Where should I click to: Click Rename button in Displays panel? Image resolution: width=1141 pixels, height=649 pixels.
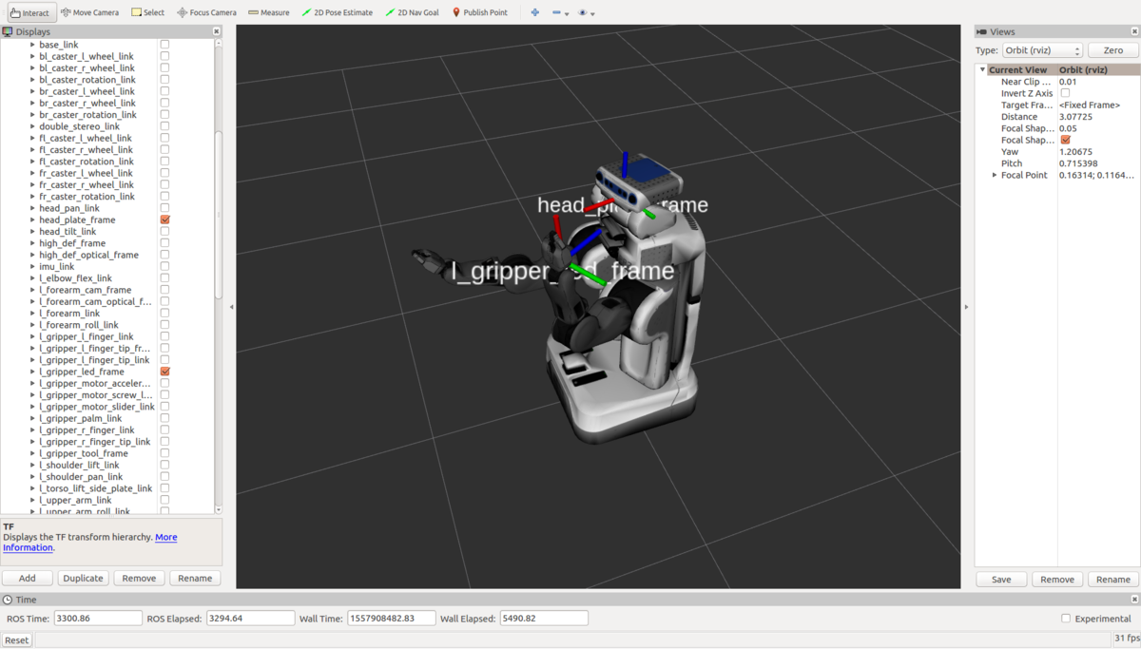(x=195, y=578)
